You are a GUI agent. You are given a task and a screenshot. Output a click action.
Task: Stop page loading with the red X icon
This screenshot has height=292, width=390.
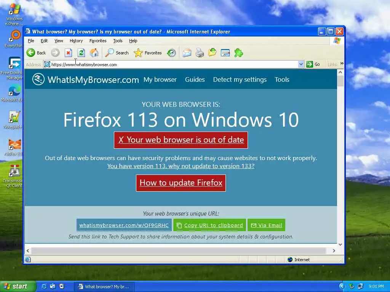(68, 52)
